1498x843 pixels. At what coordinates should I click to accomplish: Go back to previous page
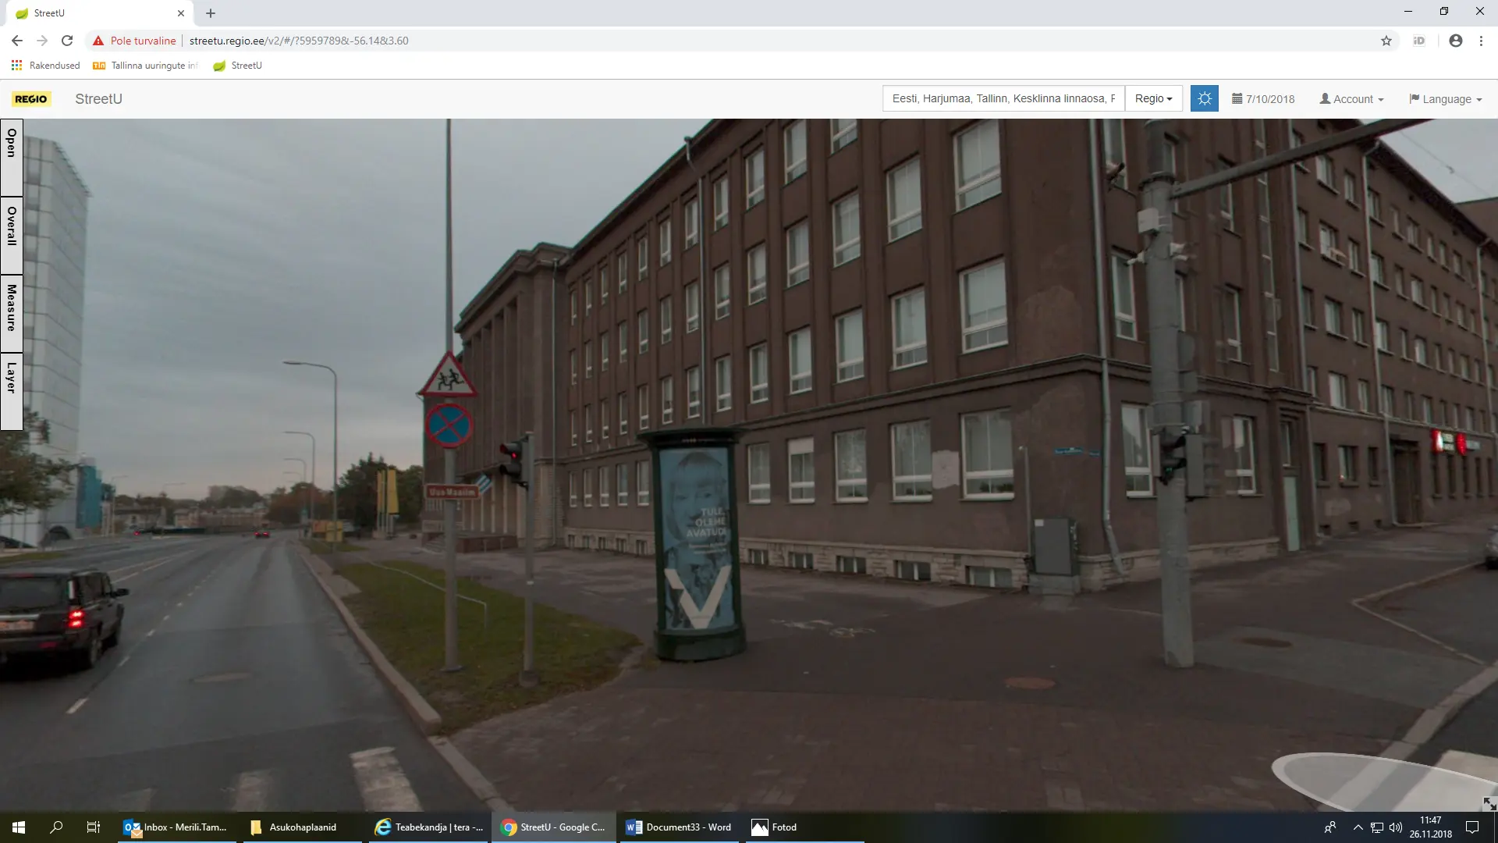(17, 41)
